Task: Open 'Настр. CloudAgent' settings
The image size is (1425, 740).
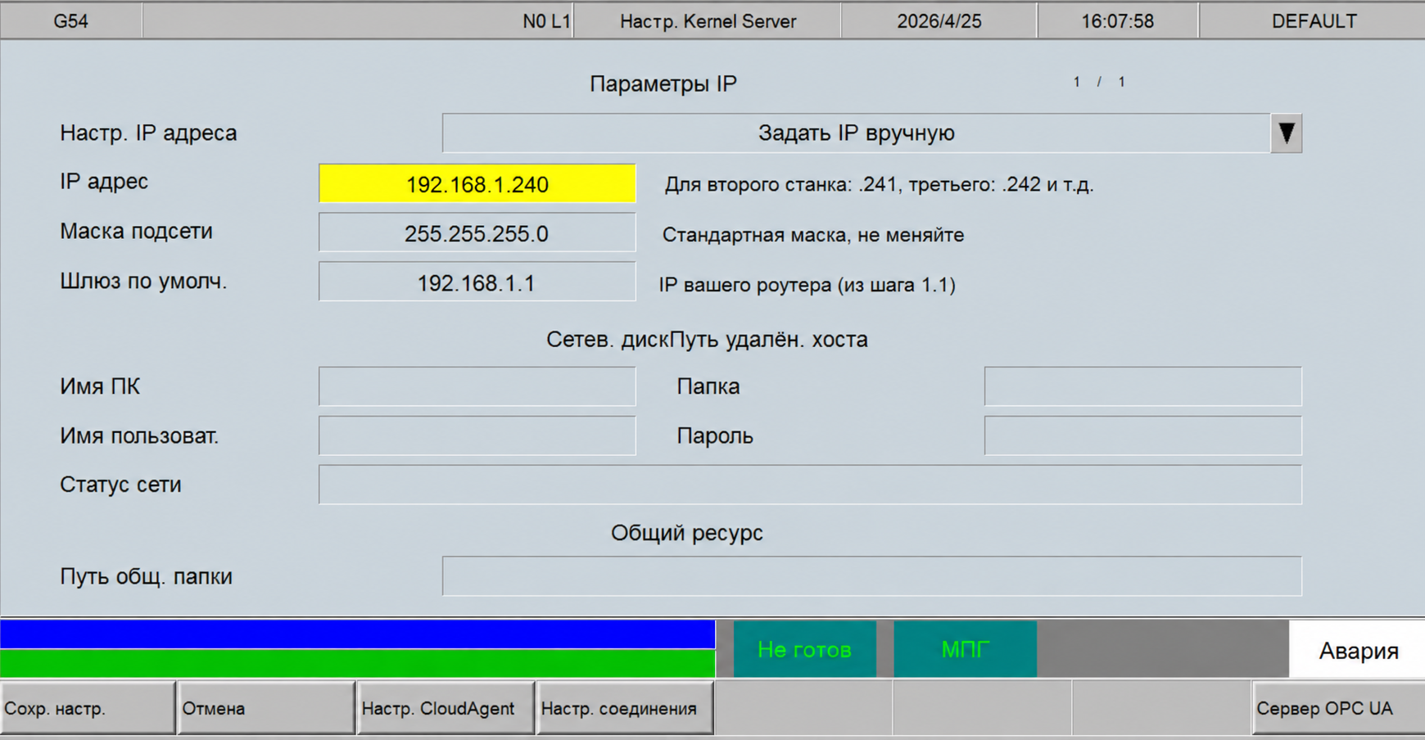Action: pyautogui.click(x=445, y=707)
